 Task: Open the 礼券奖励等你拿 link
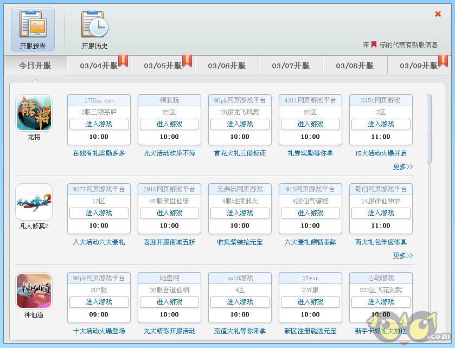tap(311, 153)
